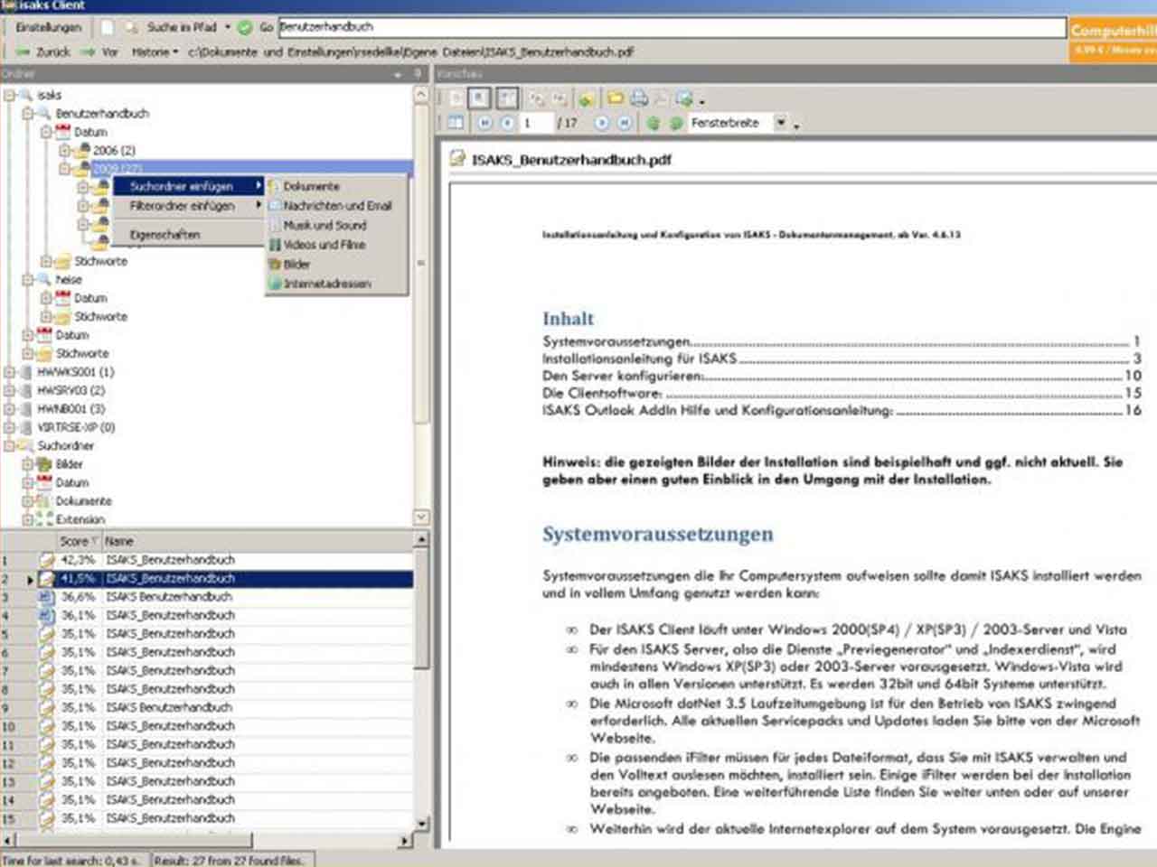
Task: Go forward with the Vor button
Action: [99, 52]
